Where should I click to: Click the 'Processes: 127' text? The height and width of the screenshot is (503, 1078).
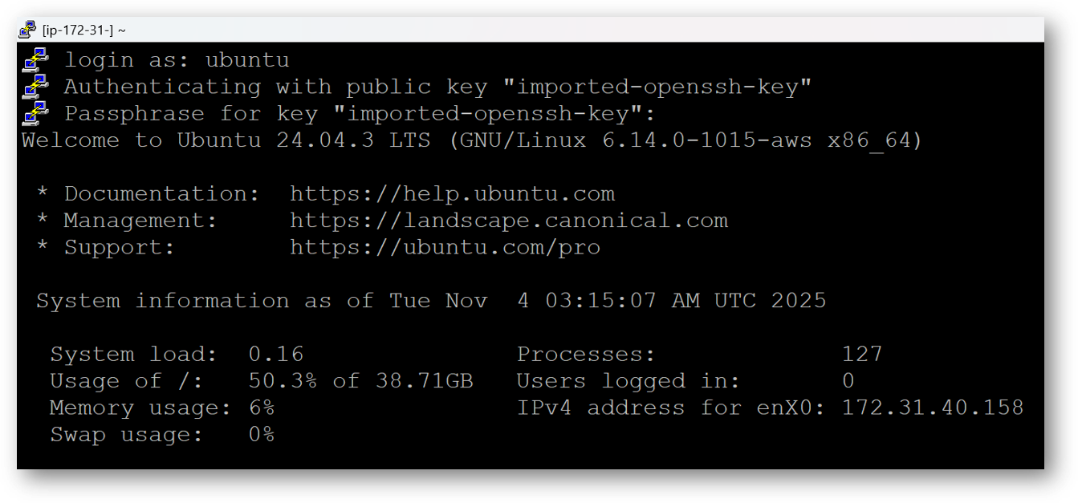click(698, 353)
